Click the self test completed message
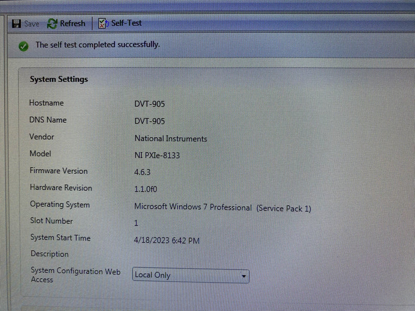This screenshot has height=311, width=415. (x=97, y=45)
